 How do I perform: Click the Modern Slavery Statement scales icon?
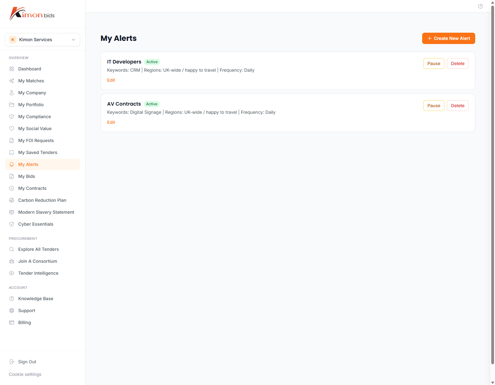[12, 212]
